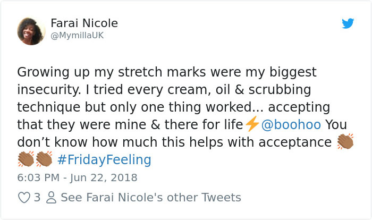Open Farai Nicole's profile picture

(x=31, y=31)
